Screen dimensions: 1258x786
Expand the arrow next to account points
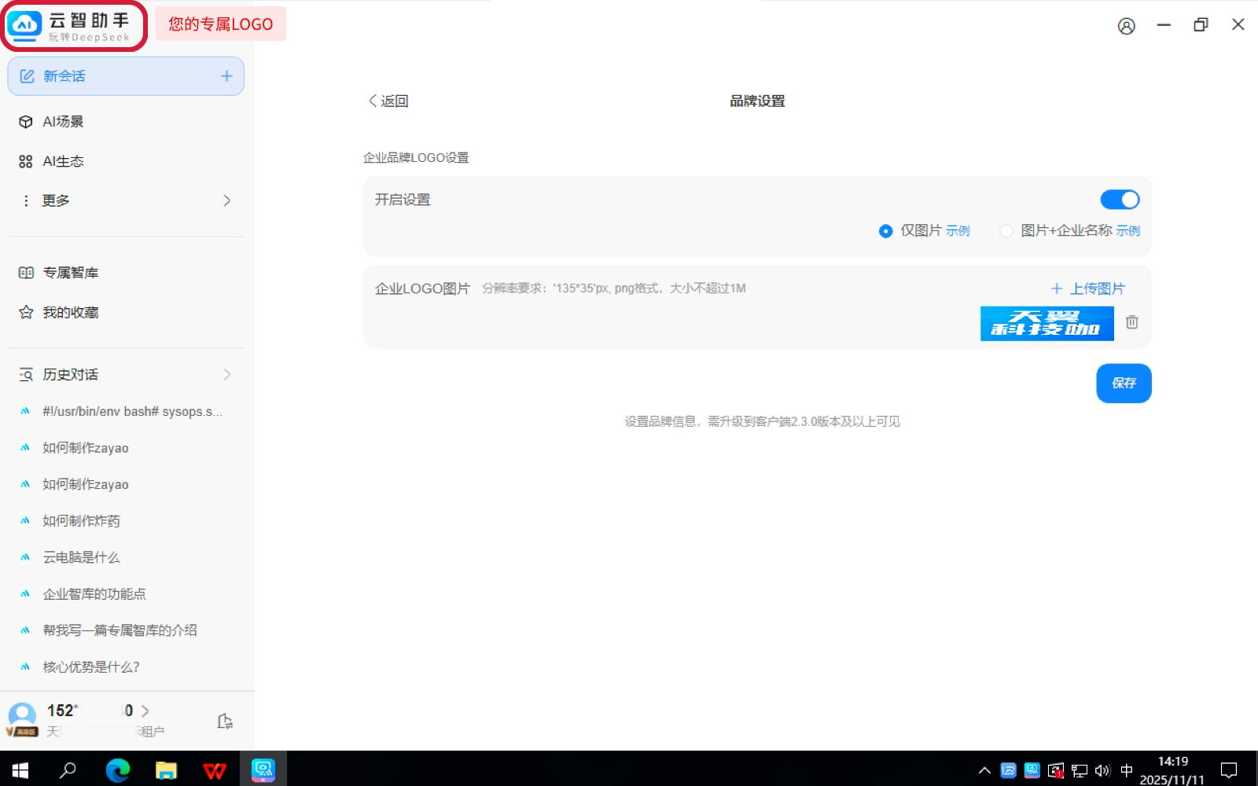145,711
